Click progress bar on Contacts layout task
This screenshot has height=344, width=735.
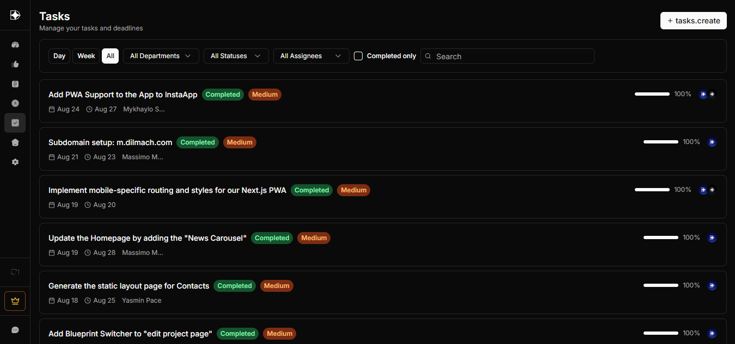(661, 285)
